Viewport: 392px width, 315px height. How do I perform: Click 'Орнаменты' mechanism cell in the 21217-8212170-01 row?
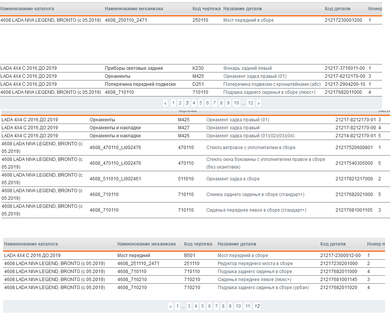102,120
